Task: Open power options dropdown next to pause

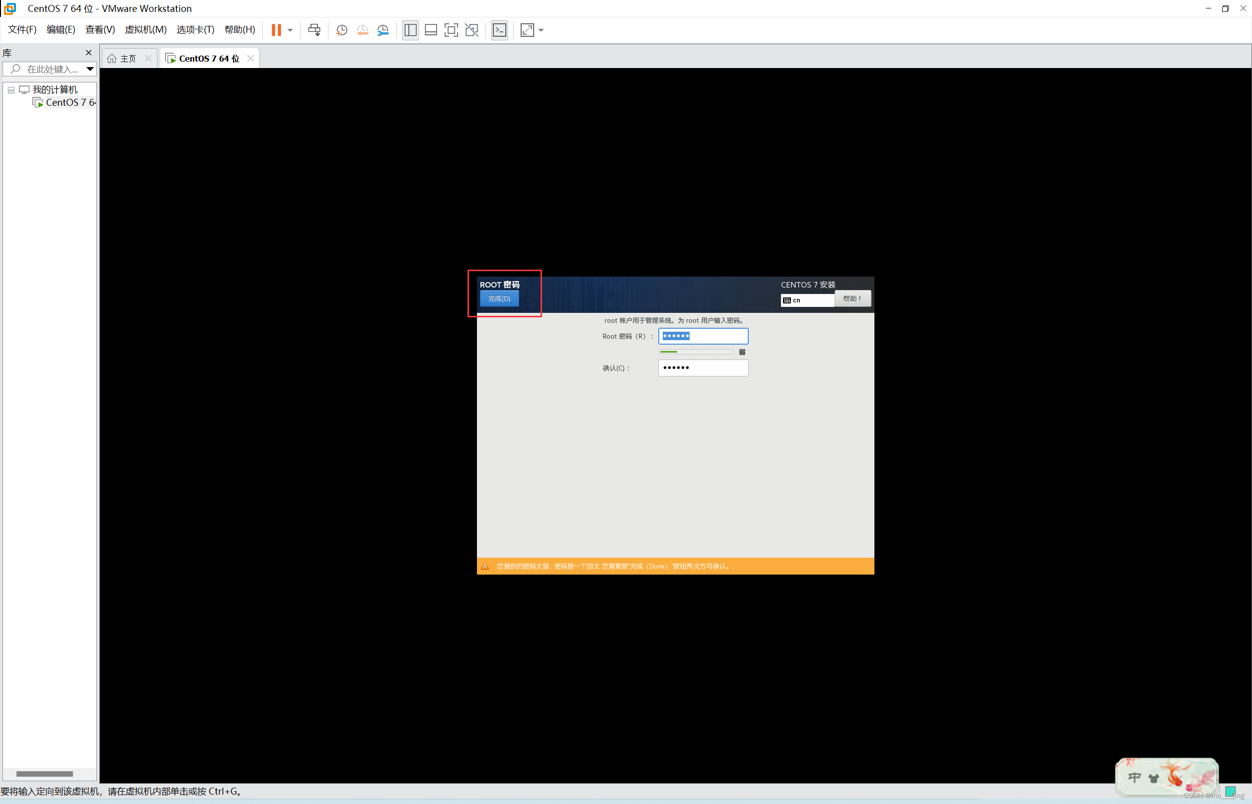Action: click(x=290, y=30)
